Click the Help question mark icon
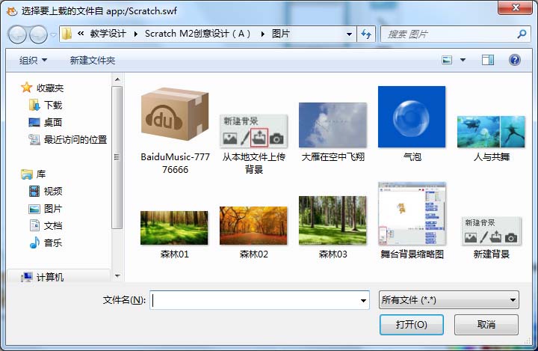538x351 pixels. pos(514,60)
